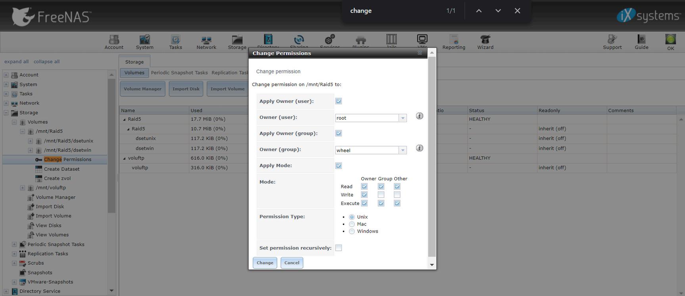
Task: Show info for Owner (group) field
Action: pos(419,148)
